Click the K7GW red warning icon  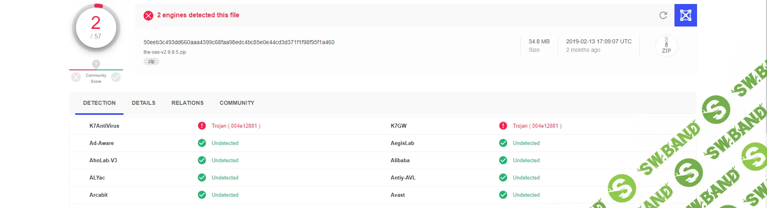pos(503,126)
